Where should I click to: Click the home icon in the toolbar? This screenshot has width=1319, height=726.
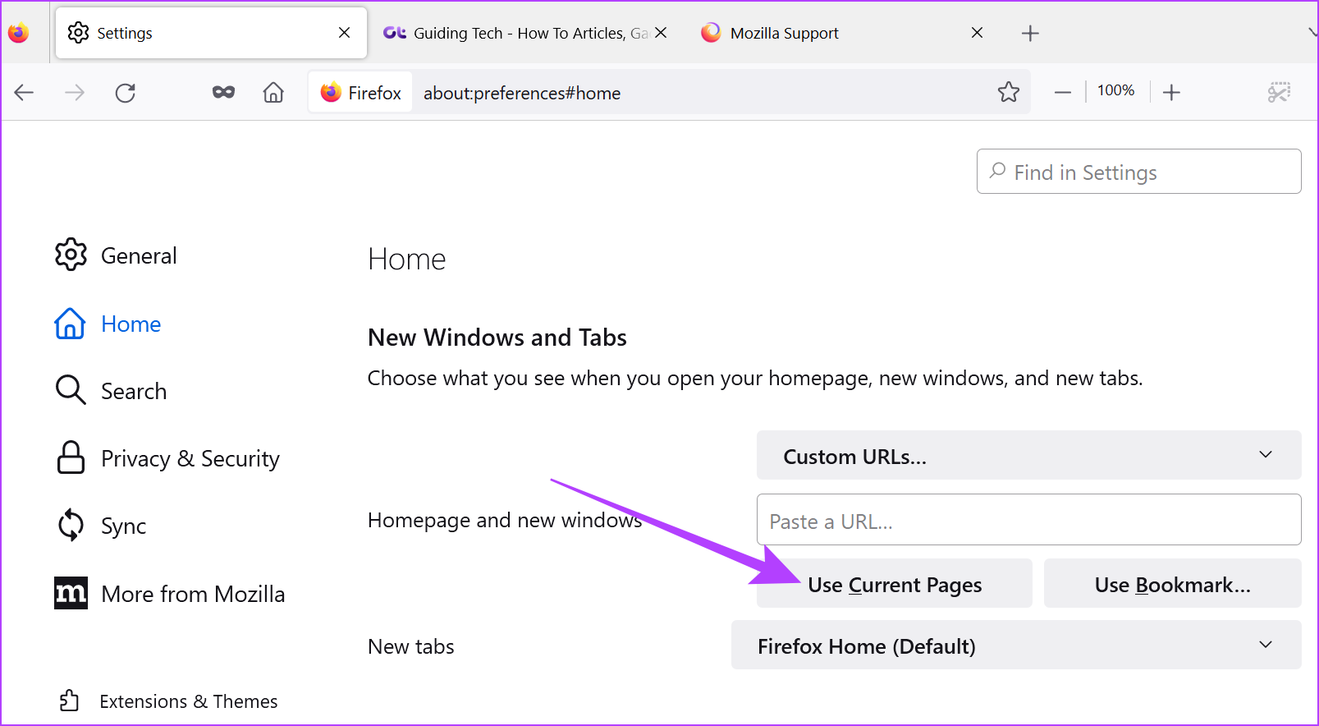click(x=273, y=93)
